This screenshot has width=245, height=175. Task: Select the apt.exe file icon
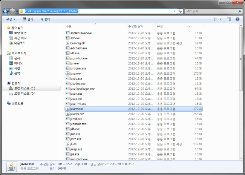pyautogui.click(x=67, y=38)
